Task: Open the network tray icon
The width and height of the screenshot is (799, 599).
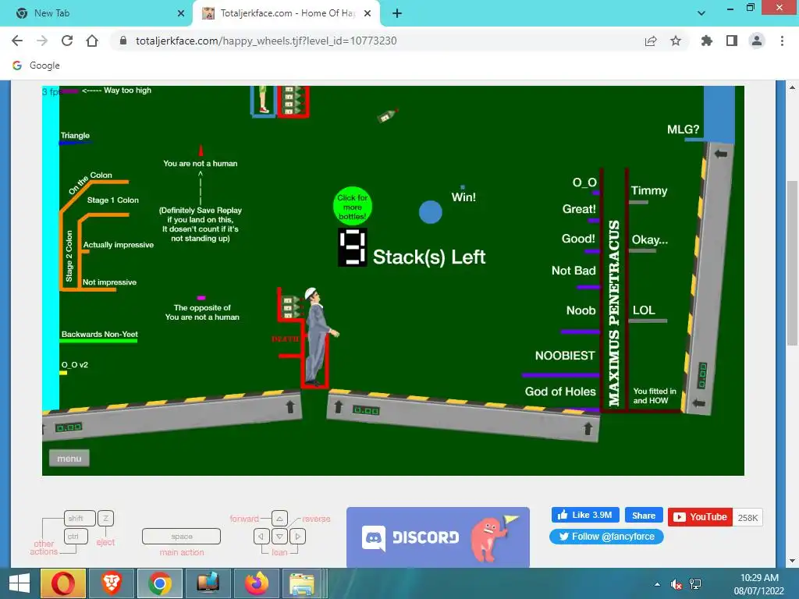Action: point(695,584)
